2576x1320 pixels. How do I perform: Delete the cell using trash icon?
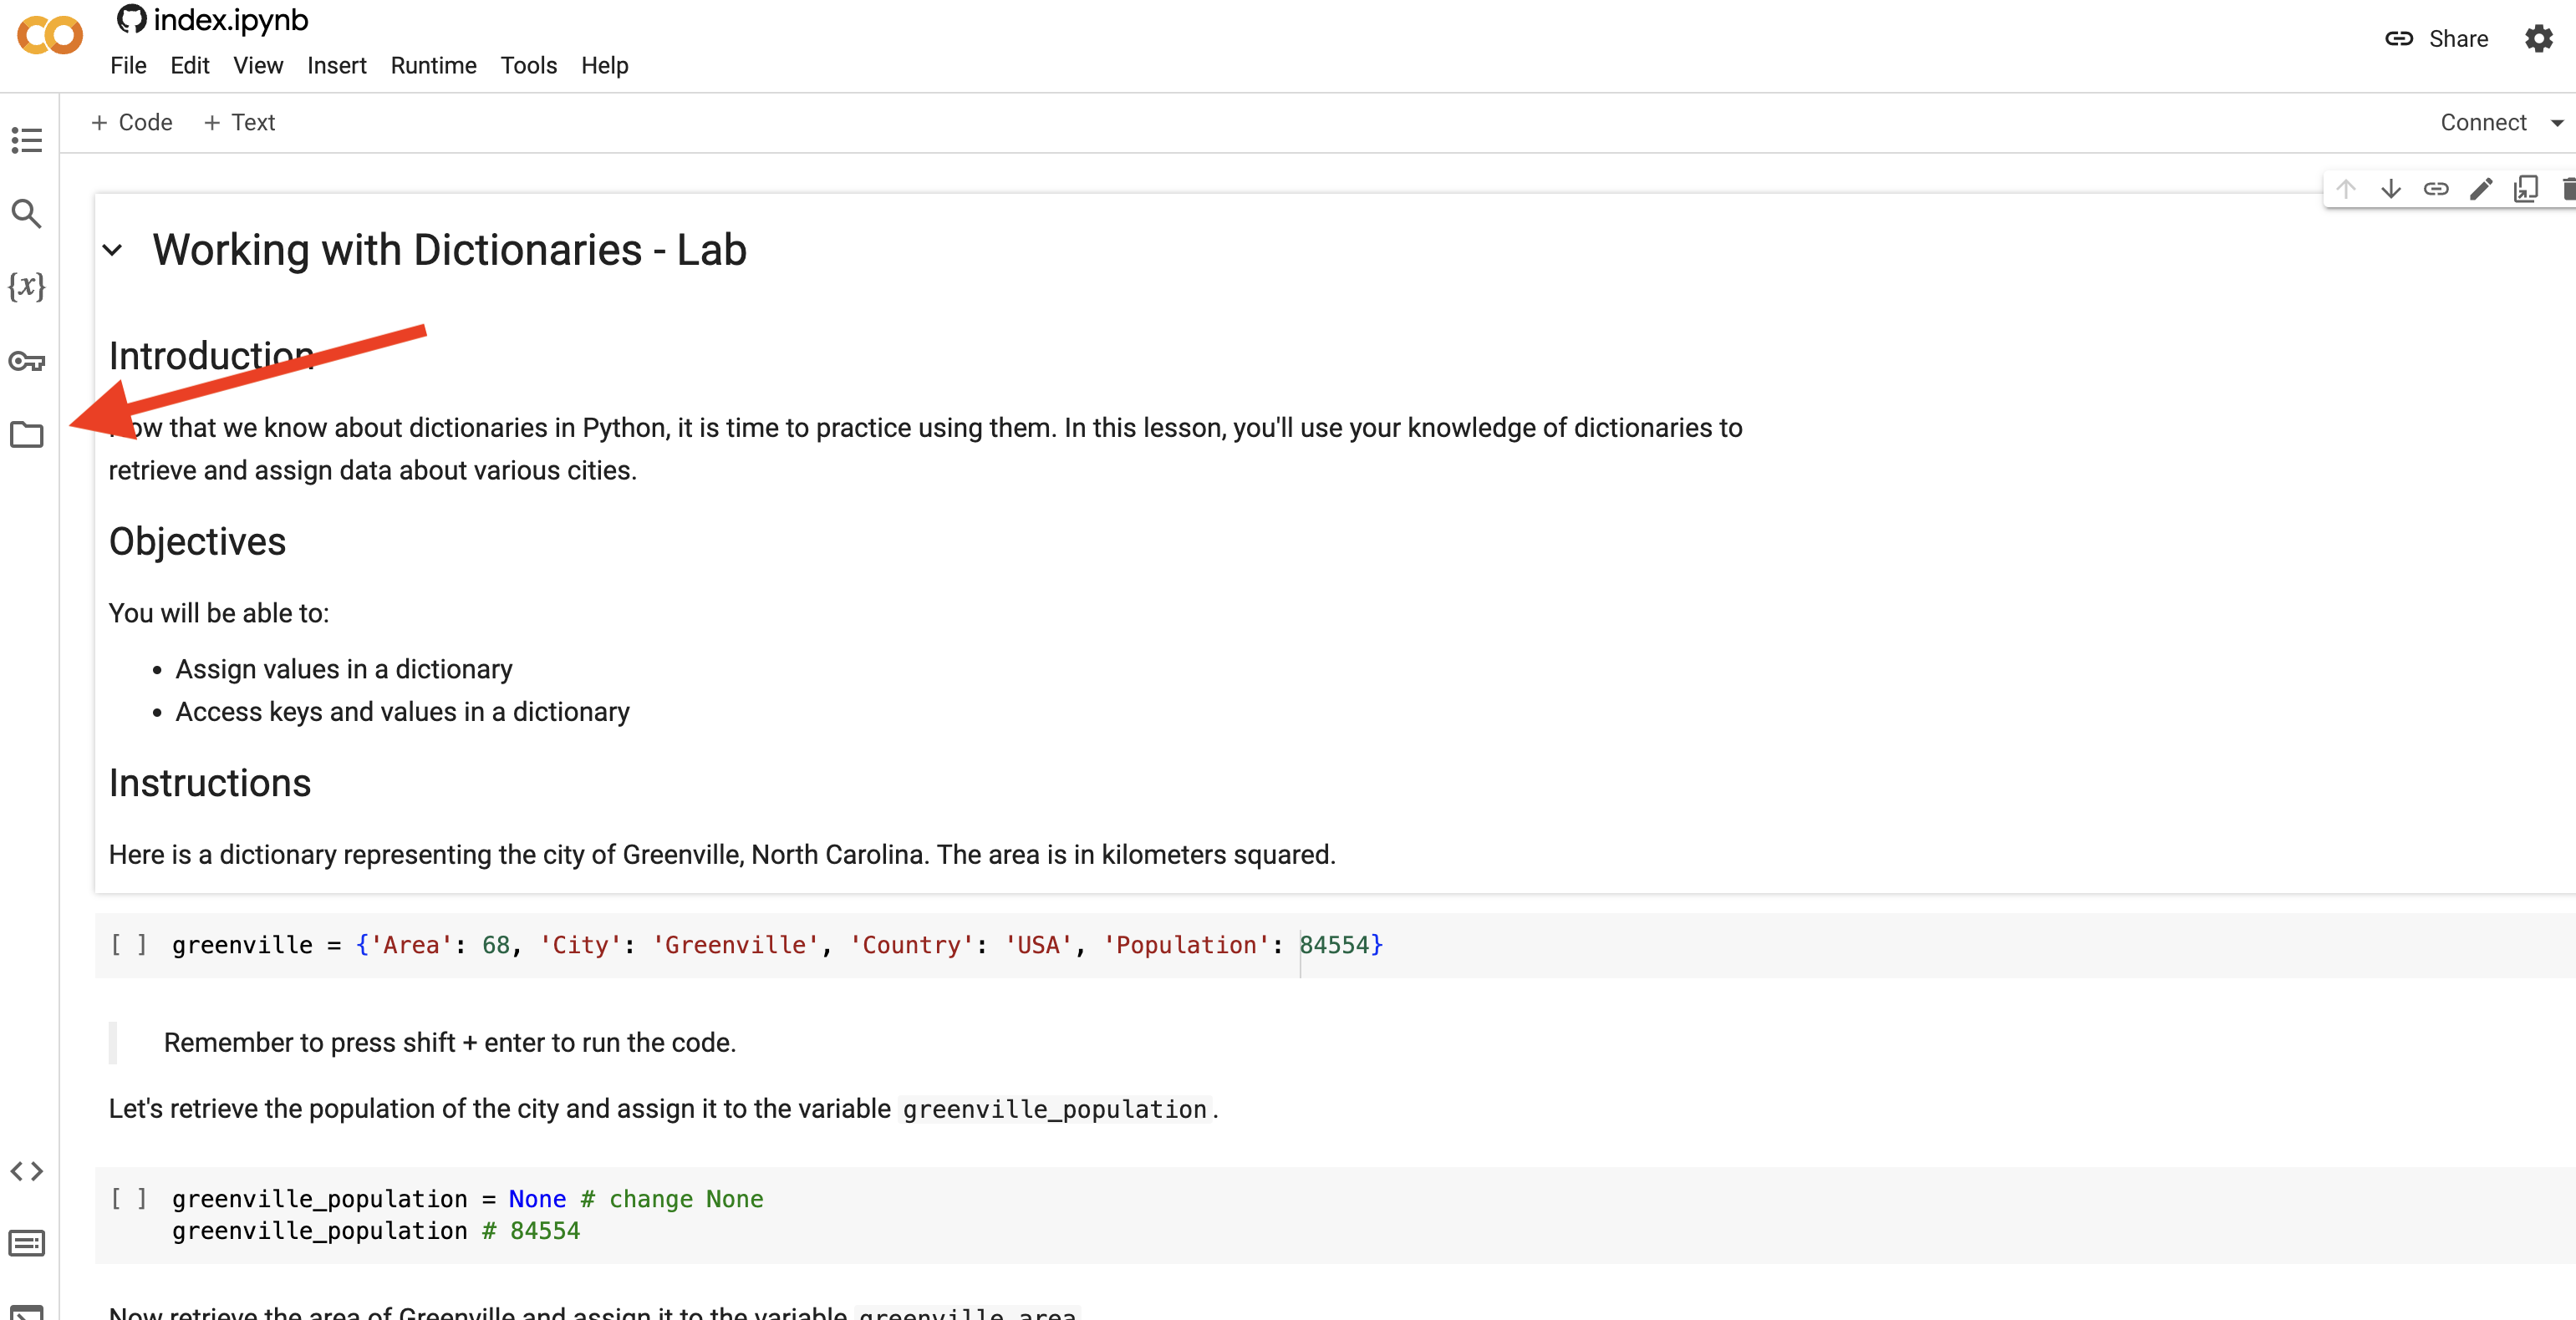pyautogui.click(x=2568, y=188)
